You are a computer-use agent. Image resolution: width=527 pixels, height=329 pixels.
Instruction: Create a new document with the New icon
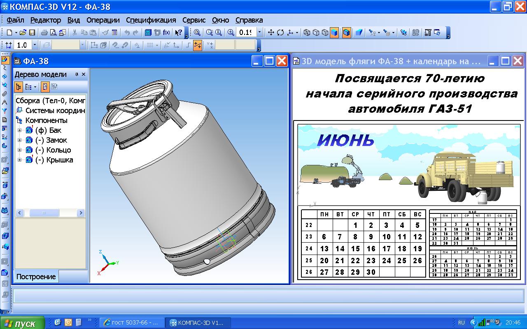(x=9, y=32)
